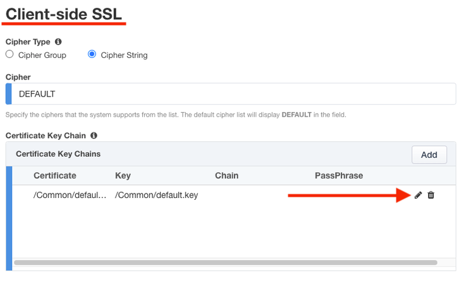Edit the default certificate key chain entry
Image resolution: width=474 pixels, height=290 pixels.
point(418,195)
